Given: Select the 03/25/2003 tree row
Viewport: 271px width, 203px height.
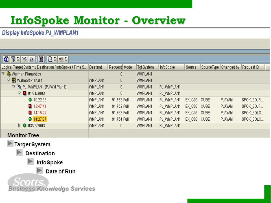Looking at the screenshot, I should [36, 126].
